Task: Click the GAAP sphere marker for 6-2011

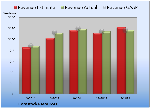Action: (55, 33)
